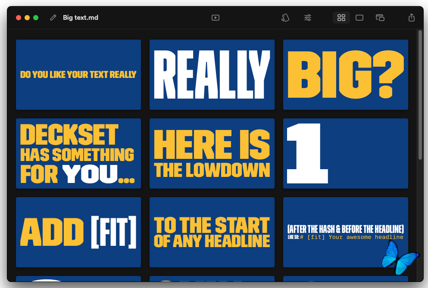This screenshot has width=428, height=288.
Task: Open the yellow 'BIG?' slide
Action: 345,74
